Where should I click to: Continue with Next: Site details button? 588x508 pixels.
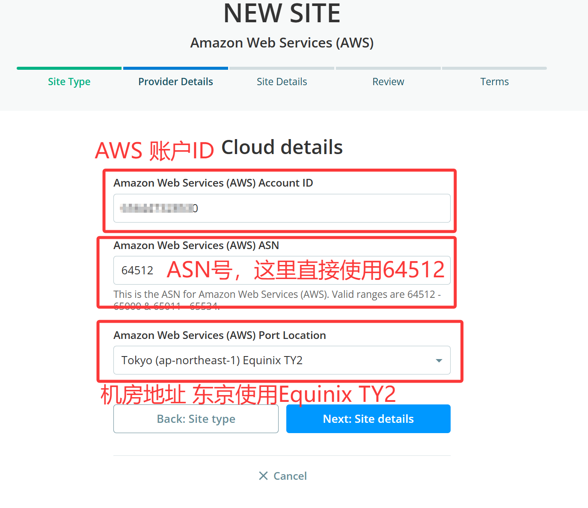pyautogui.click(x=368, y=419)
